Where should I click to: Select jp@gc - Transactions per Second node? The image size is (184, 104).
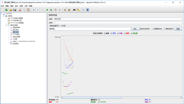[x=24, y=41]
